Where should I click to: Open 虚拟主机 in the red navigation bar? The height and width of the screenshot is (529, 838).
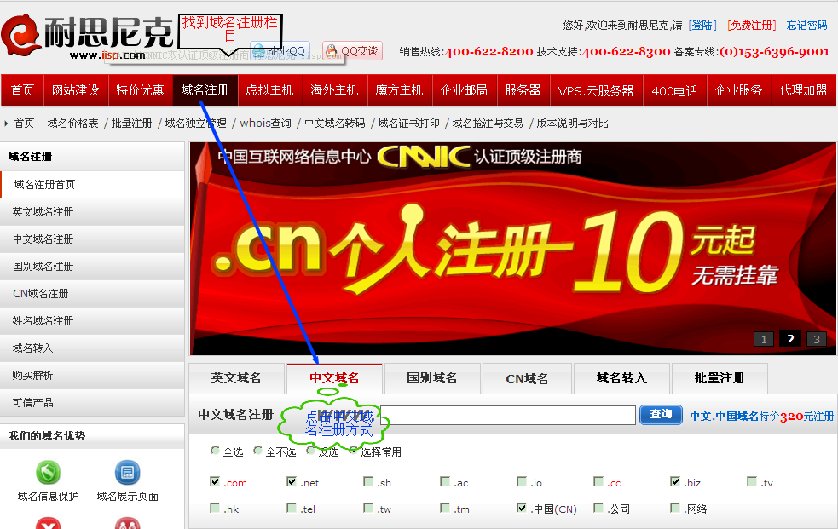[x=269, y=90]
